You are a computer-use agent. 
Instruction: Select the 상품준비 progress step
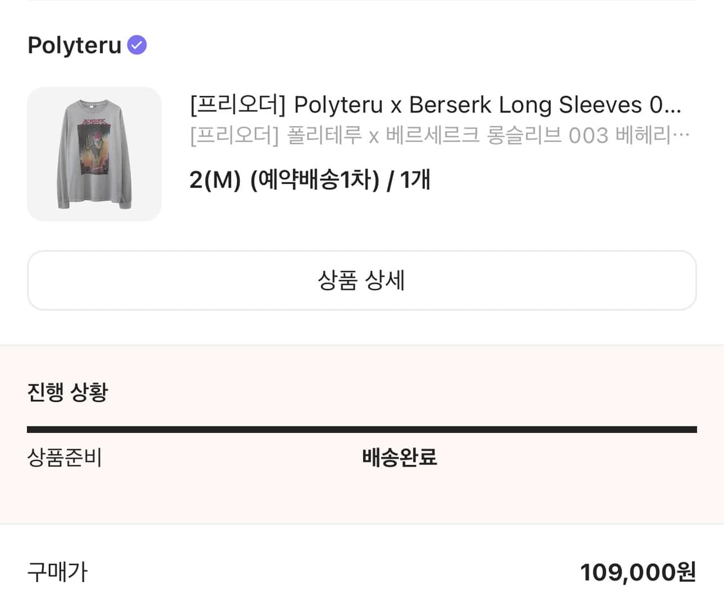tap(64, 458)
